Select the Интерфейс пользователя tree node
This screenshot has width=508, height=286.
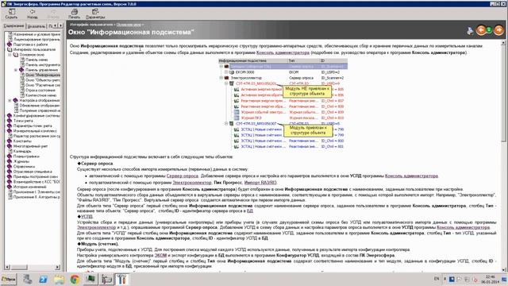point(34,49)
